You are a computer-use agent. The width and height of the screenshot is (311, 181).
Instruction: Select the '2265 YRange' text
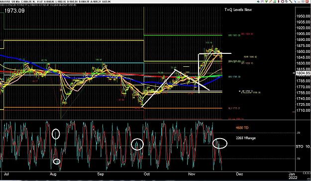(246, 138)
